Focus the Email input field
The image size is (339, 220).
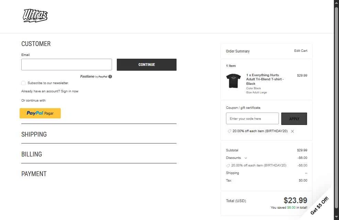[67, 65]
